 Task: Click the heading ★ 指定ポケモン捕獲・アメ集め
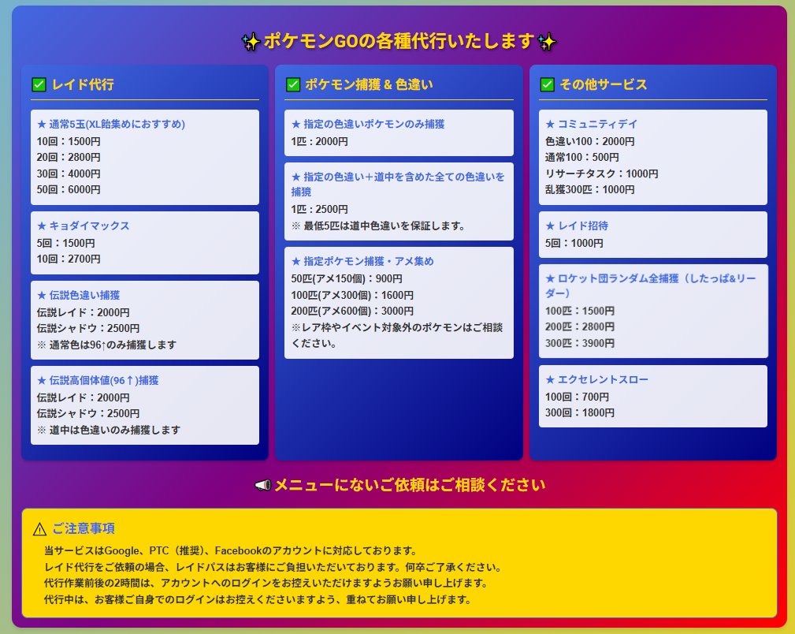tap(363, 262)
